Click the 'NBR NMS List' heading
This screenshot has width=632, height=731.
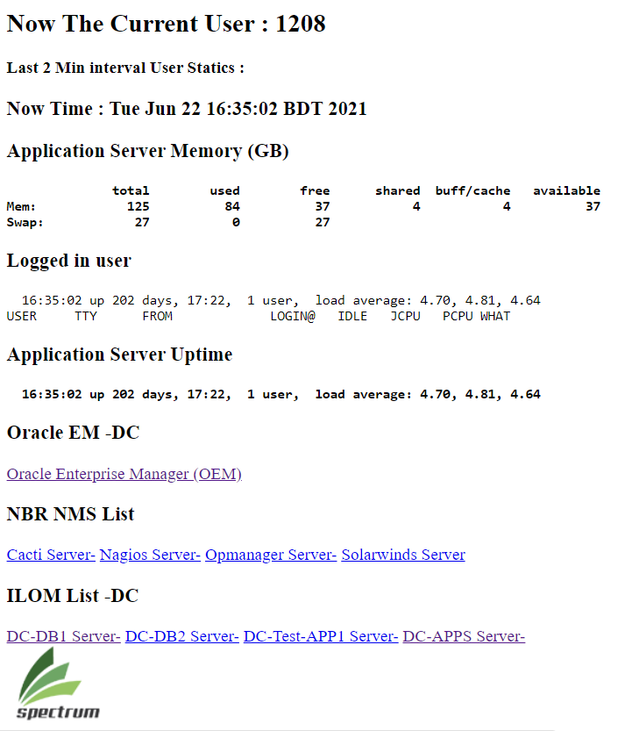[70, 514]
